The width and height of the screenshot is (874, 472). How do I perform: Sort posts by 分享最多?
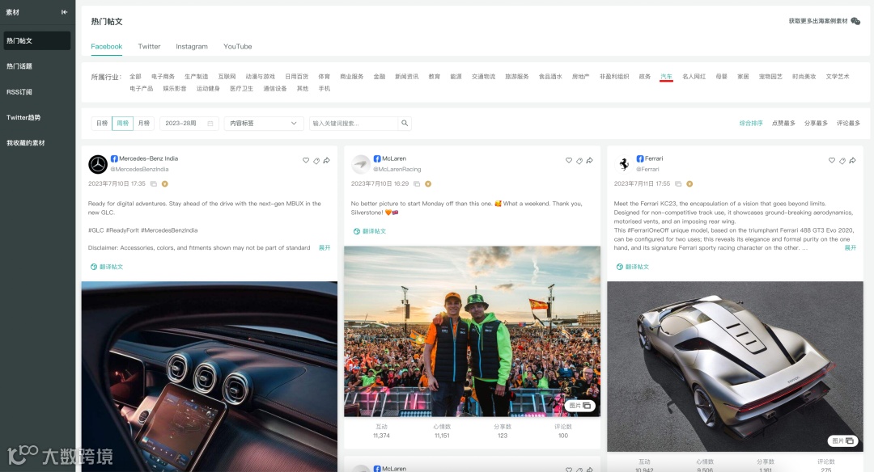[816, 123]
